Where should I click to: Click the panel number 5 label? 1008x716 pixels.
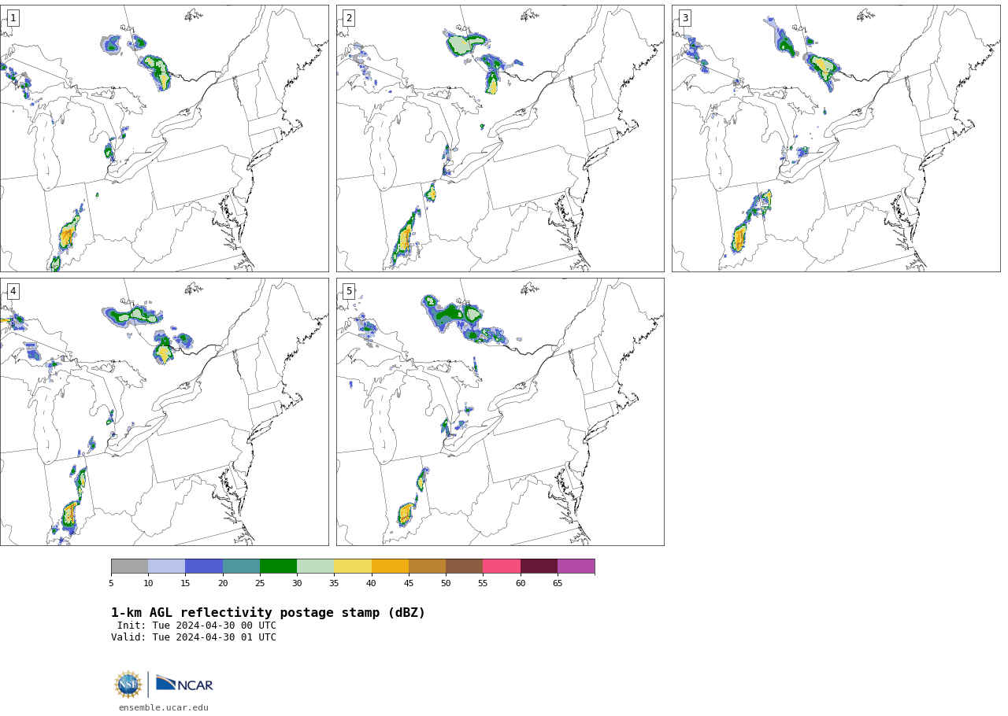click(349, 291)
